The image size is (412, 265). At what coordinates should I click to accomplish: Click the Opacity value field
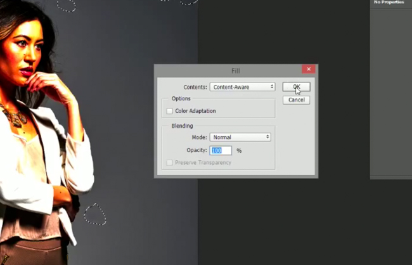221,150
